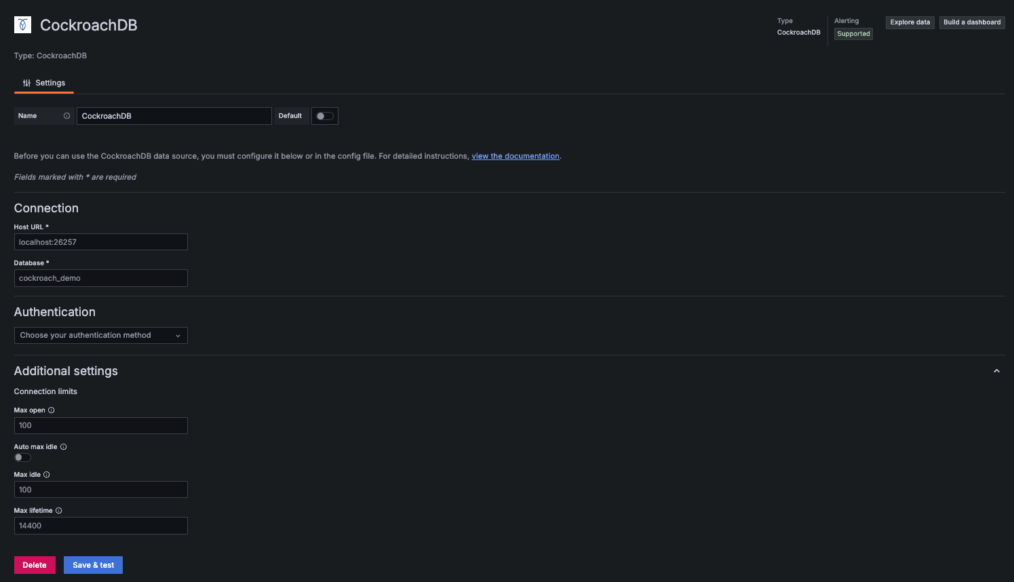1014x582 pixels.
Task: Click the Supported alerting badge
Action: click(x=853, y=33)
